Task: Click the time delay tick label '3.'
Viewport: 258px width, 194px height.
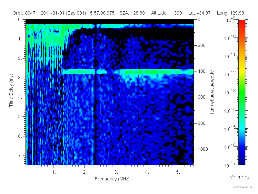Action: [x=20, y=78]
